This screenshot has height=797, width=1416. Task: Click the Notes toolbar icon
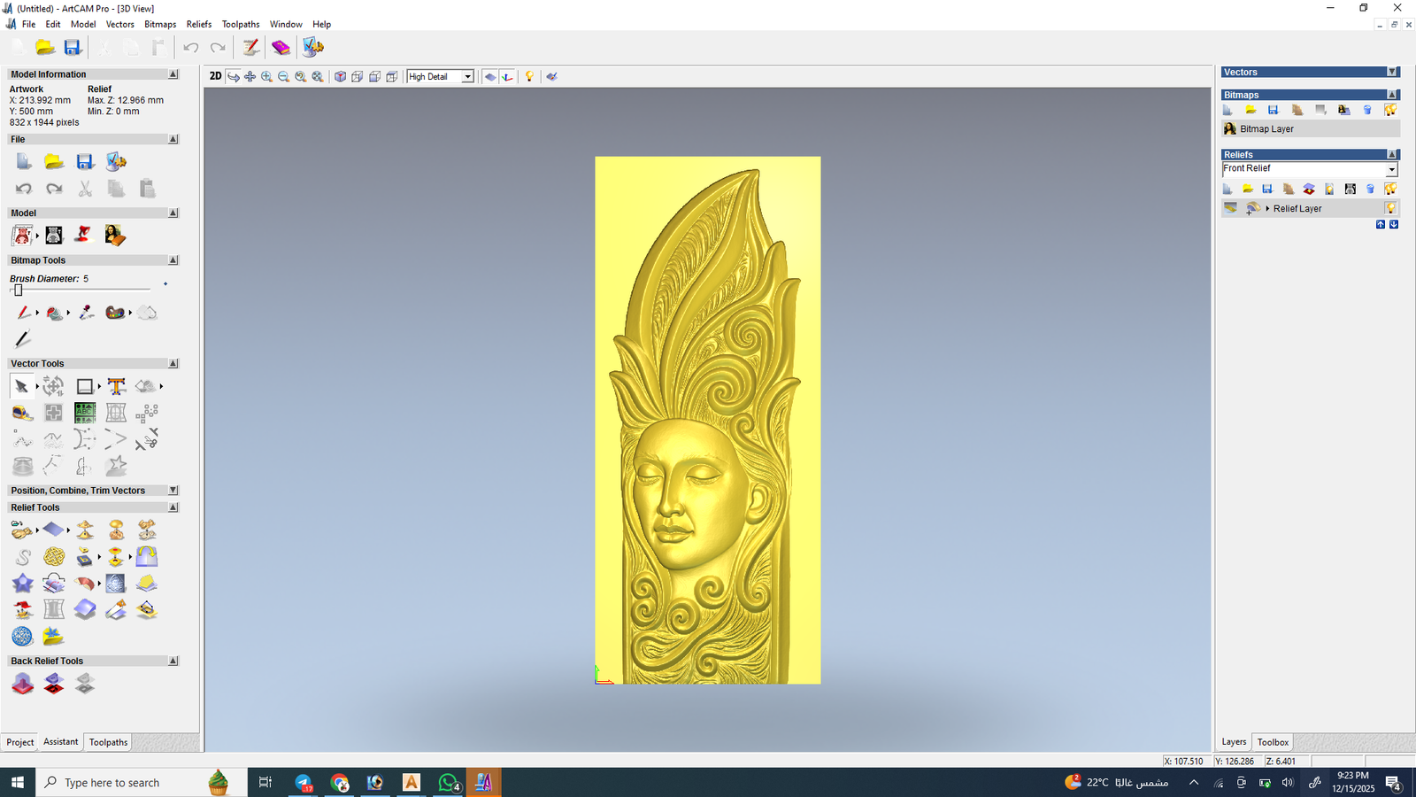coord(251,48)
